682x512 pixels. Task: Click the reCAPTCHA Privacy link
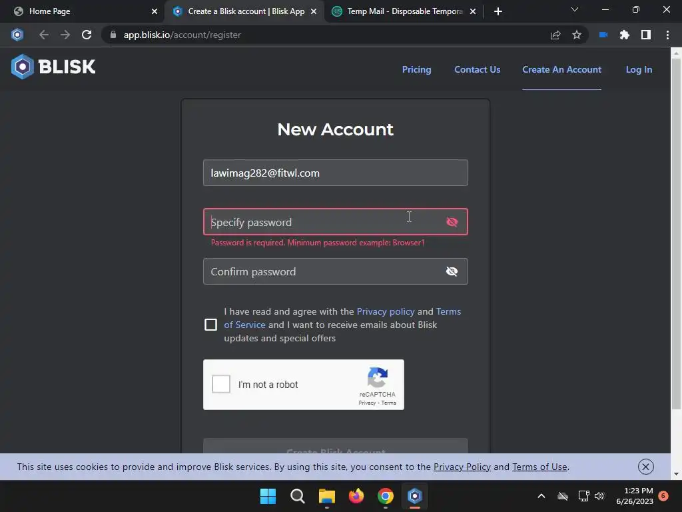click(x=367, y=403)
